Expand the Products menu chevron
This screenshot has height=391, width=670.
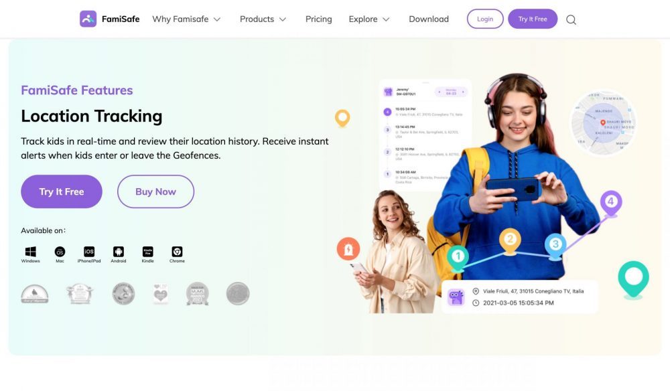(283, 19)
